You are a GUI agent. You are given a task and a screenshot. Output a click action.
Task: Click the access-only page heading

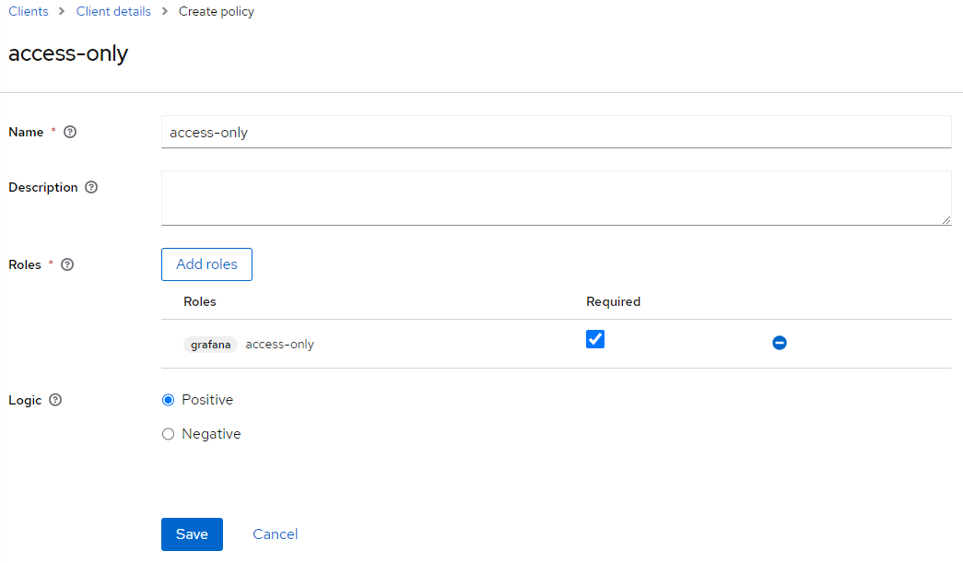coord(68,54)
